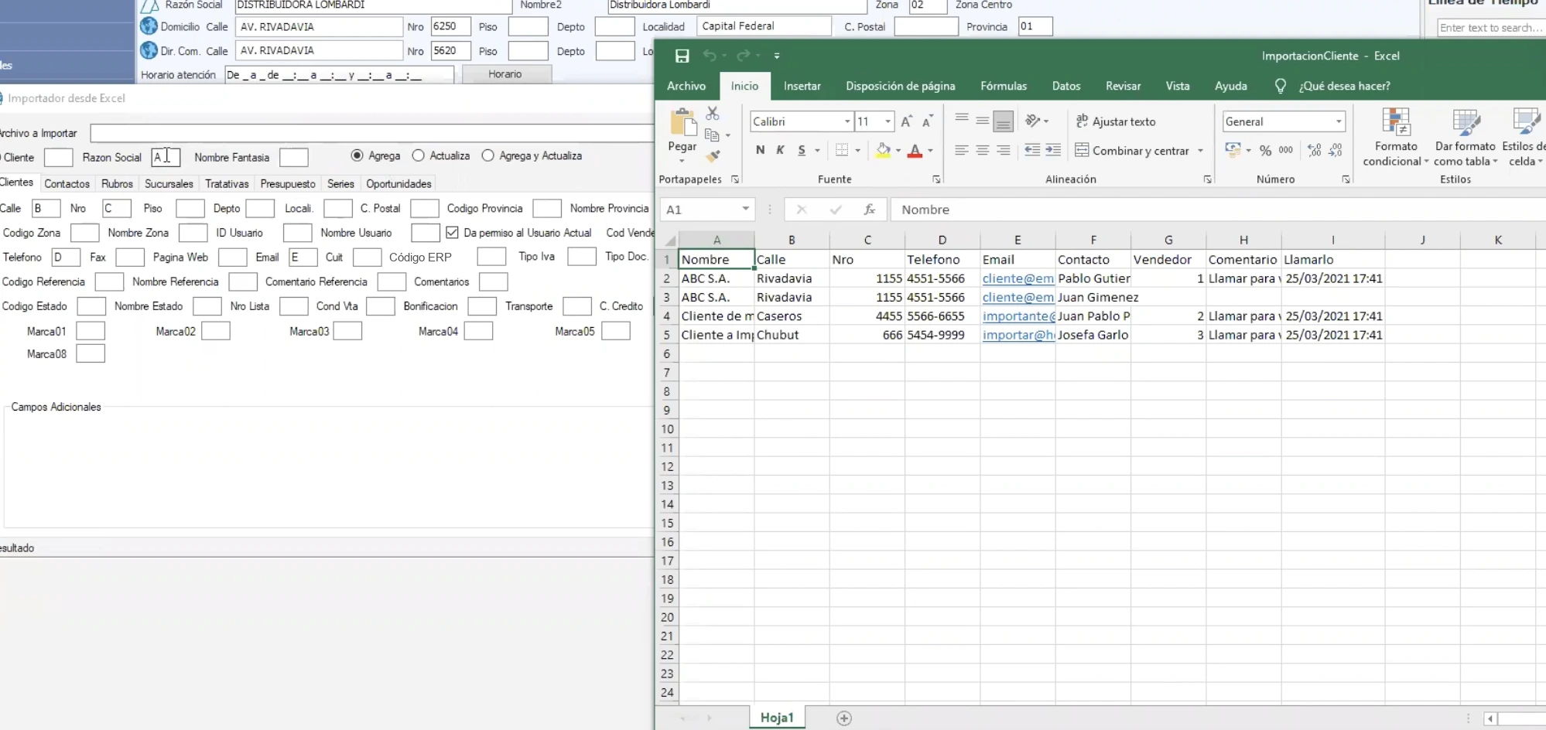
Task: Open the Hoja1 sheet tab
Action: point(777,718)
